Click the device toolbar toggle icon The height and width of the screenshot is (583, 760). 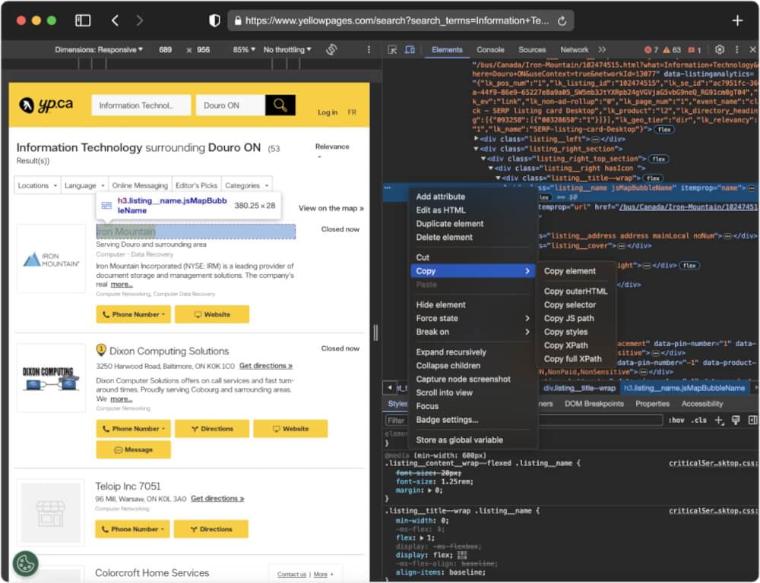coord(410,49)
